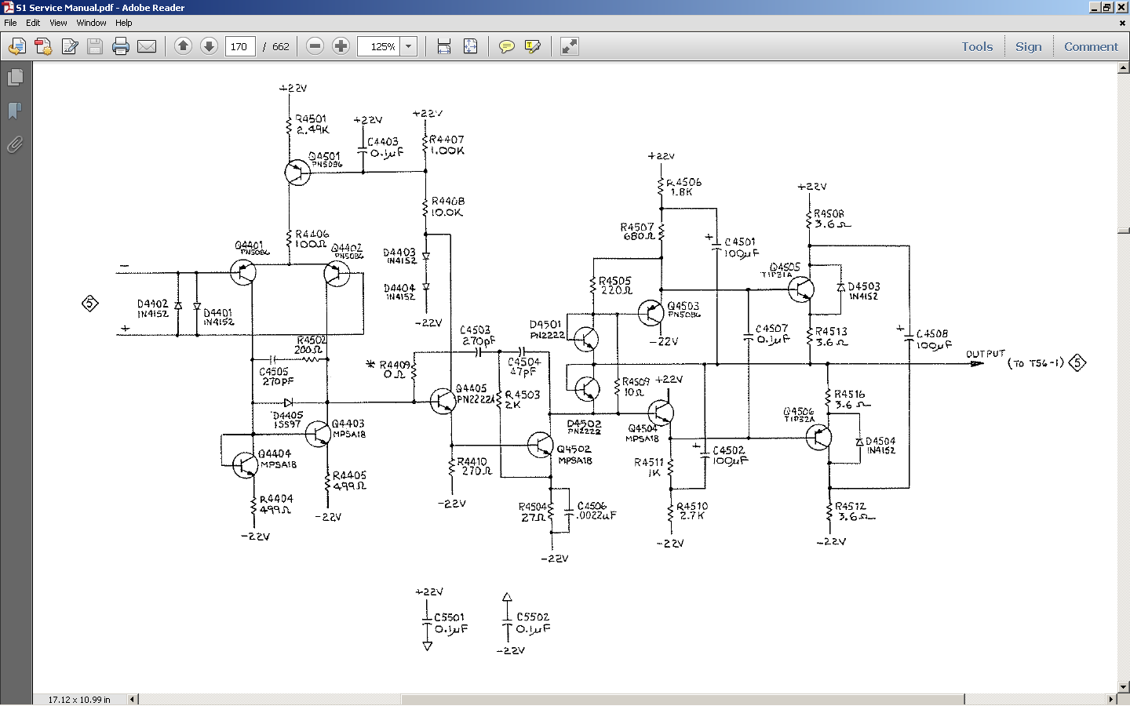
Task: Click the C5502 0.1µF capacitor label
Action: [533, 623]
